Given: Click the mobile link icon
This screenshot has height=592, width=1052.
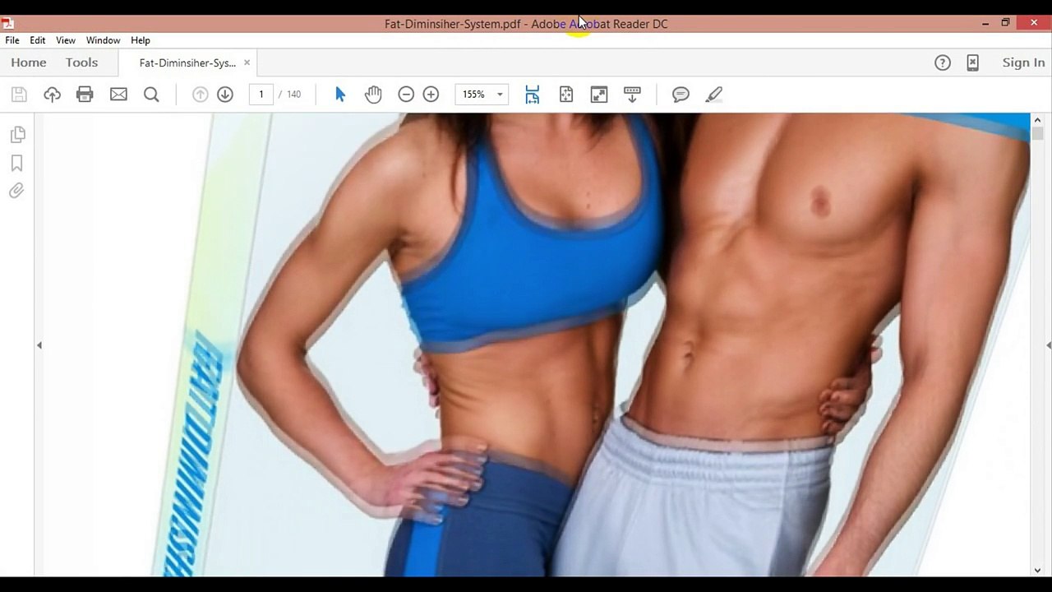Looking at the screenshot, I should 972,62.
